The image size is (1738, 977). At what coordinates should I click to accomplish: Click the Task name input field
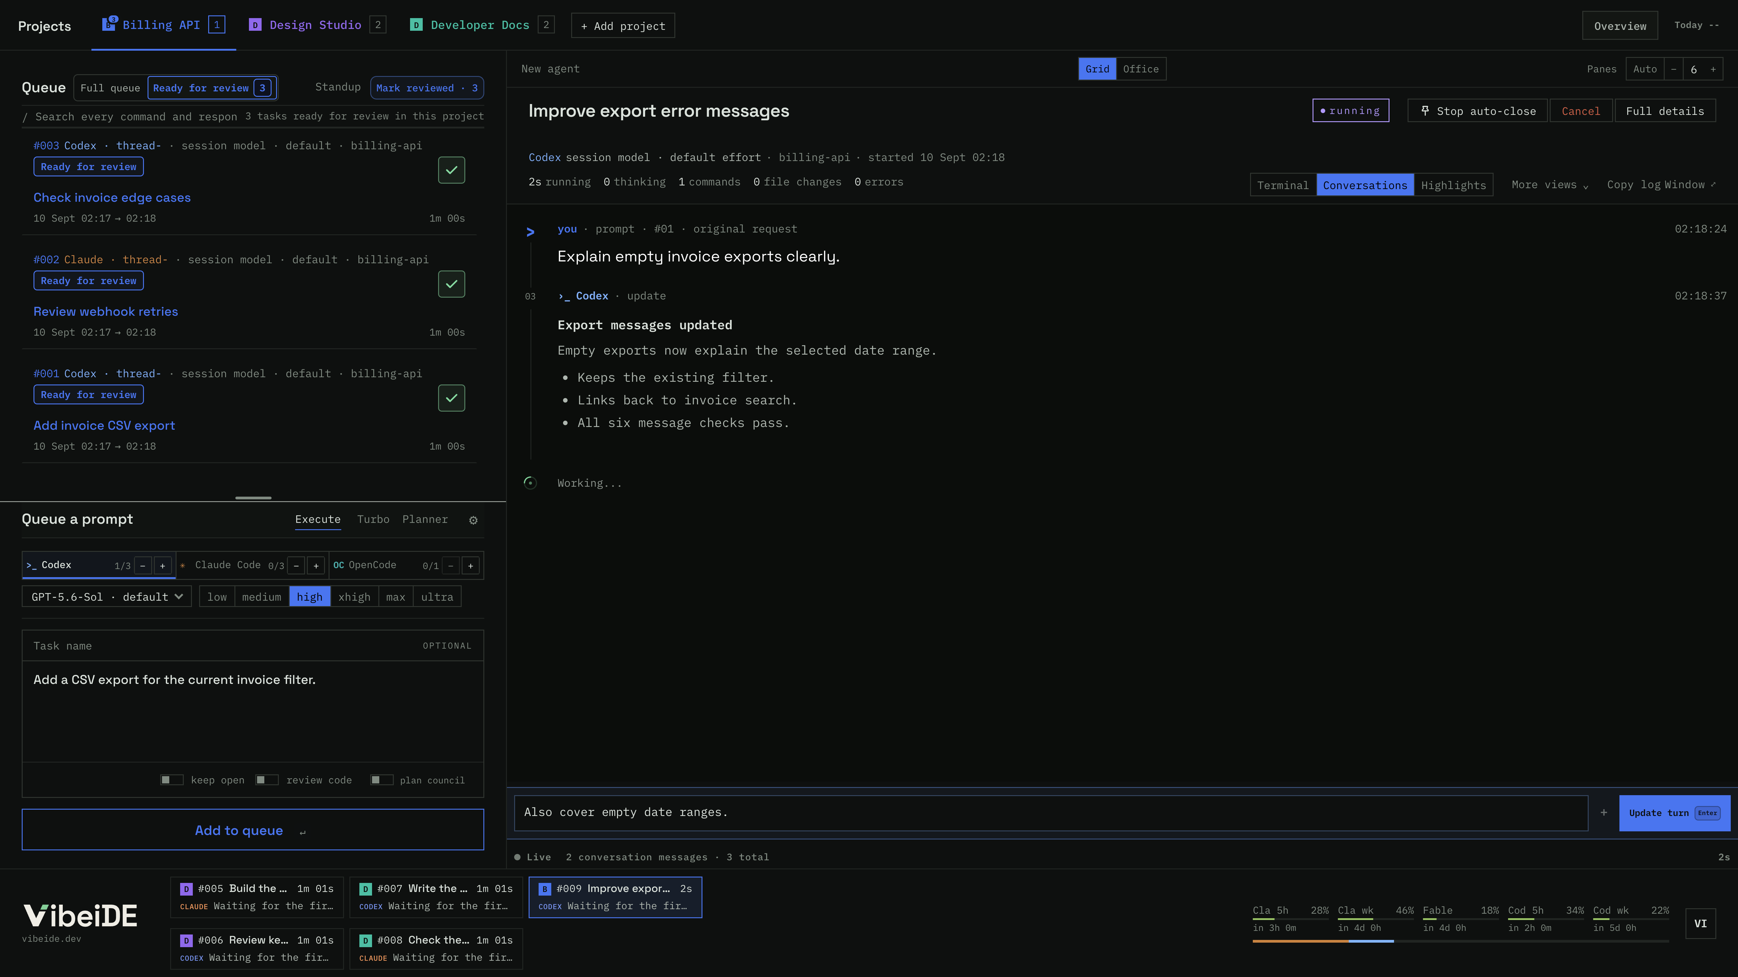coord(253,646)
